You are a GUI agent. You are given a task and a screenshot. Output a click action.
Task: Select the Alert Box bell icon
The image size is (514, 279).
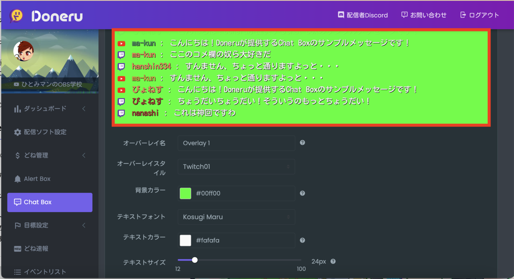tap(18, 179)
